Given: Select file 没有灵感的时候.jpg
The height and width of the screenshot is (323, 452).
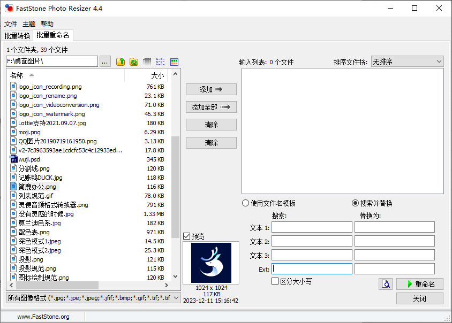Looking at the screenshot, I should click(x=46, y=214).
